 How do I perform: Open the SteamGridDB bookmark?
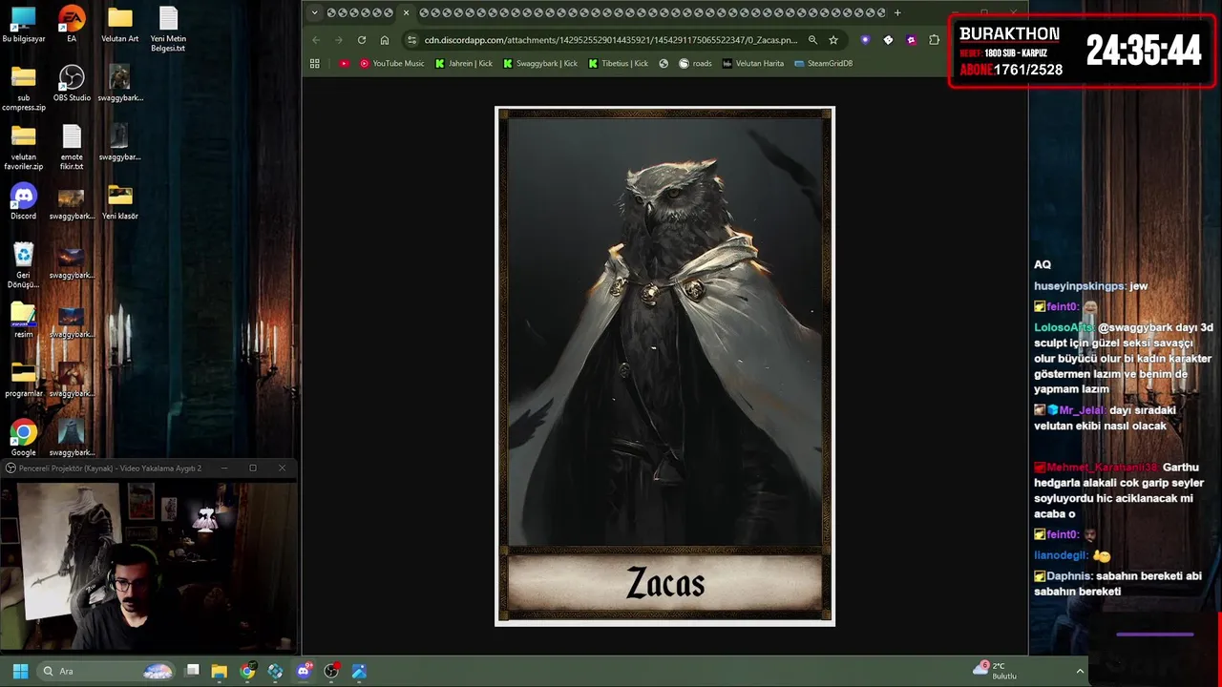(x=823, y=63)
